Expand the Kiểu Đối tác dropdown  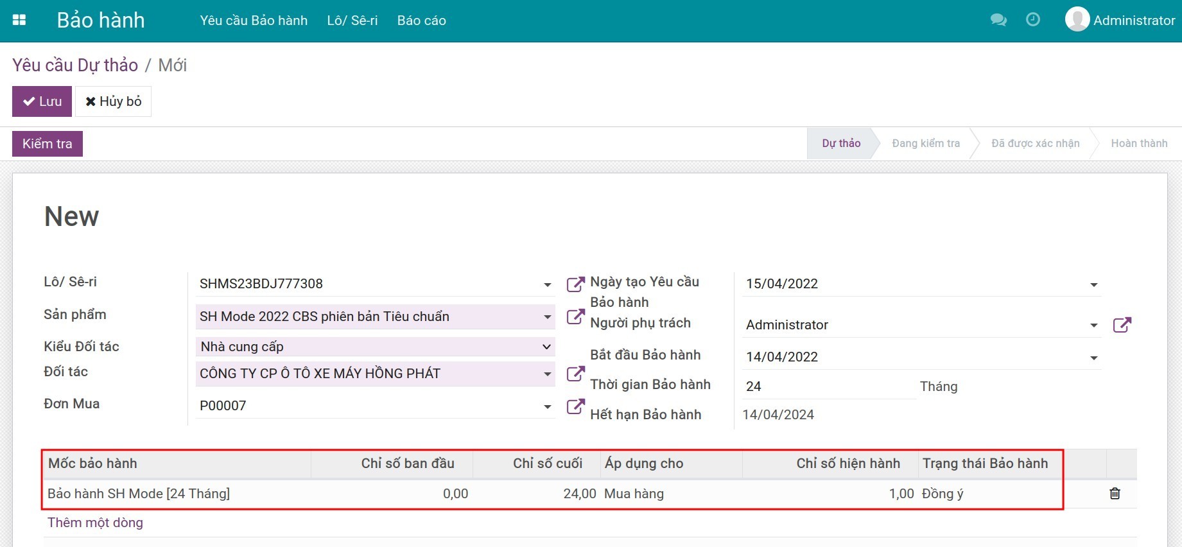coord(546,347)
